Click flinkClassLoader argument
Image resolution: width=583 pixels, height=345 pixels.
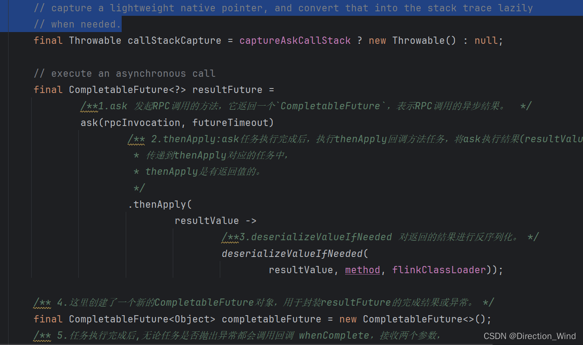tap(439, 270)
